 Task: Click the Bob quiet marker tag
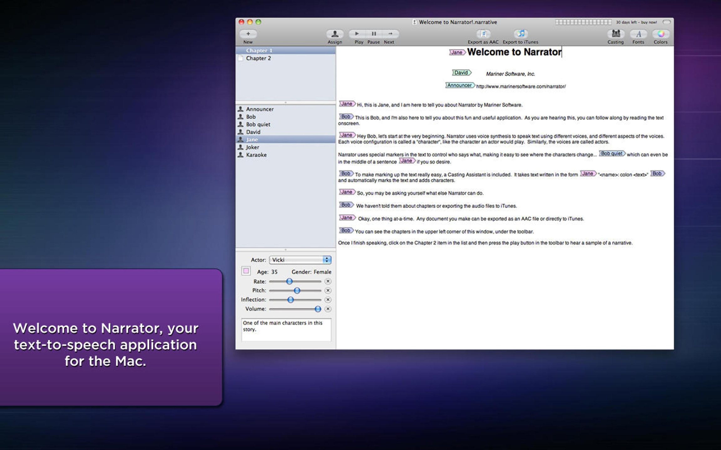(612, 153)
